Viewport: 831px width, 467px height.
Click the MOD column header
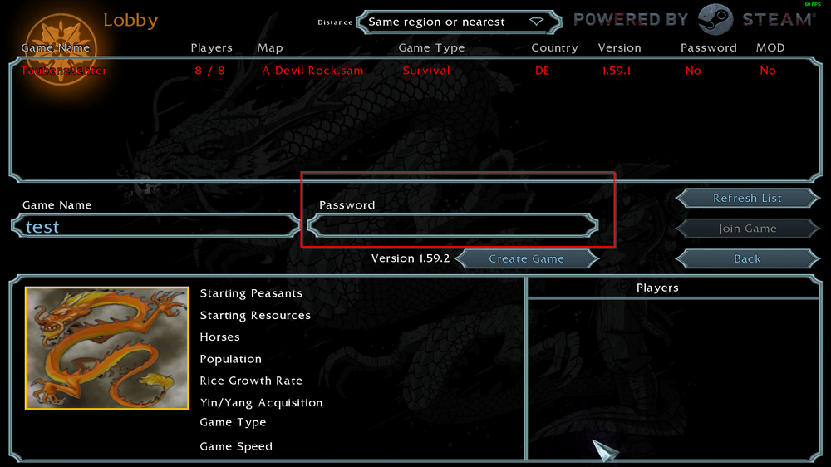pyautogui.click(x=770, y=48)
